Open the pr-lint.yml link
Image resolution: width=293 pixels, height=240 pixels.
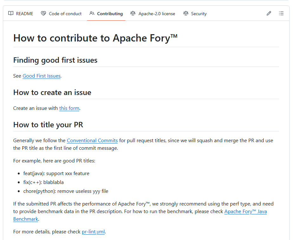(93, 231)
